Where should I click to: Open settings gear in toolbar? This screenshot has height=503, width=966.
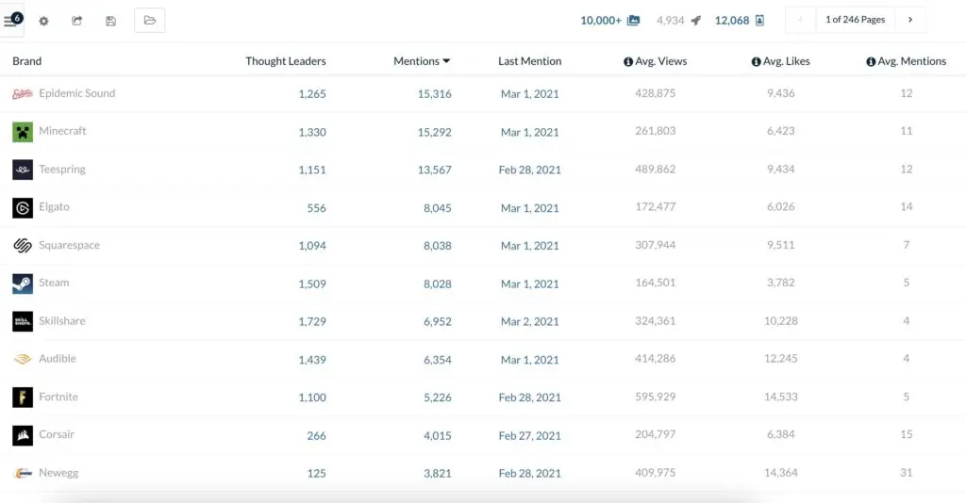tap(43, 21)
